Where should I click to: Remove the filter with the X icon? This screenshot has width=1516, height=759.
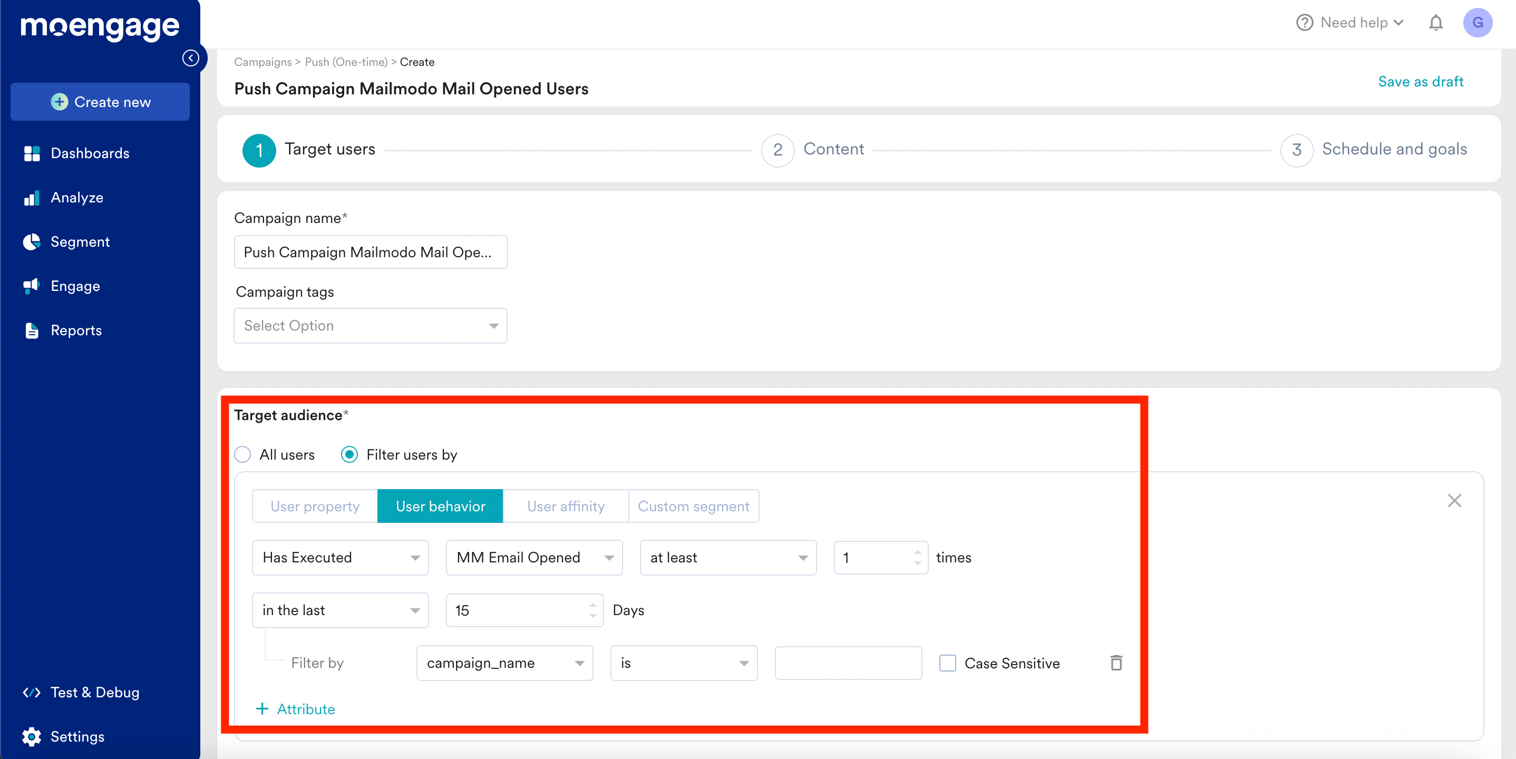(1454, 501)
